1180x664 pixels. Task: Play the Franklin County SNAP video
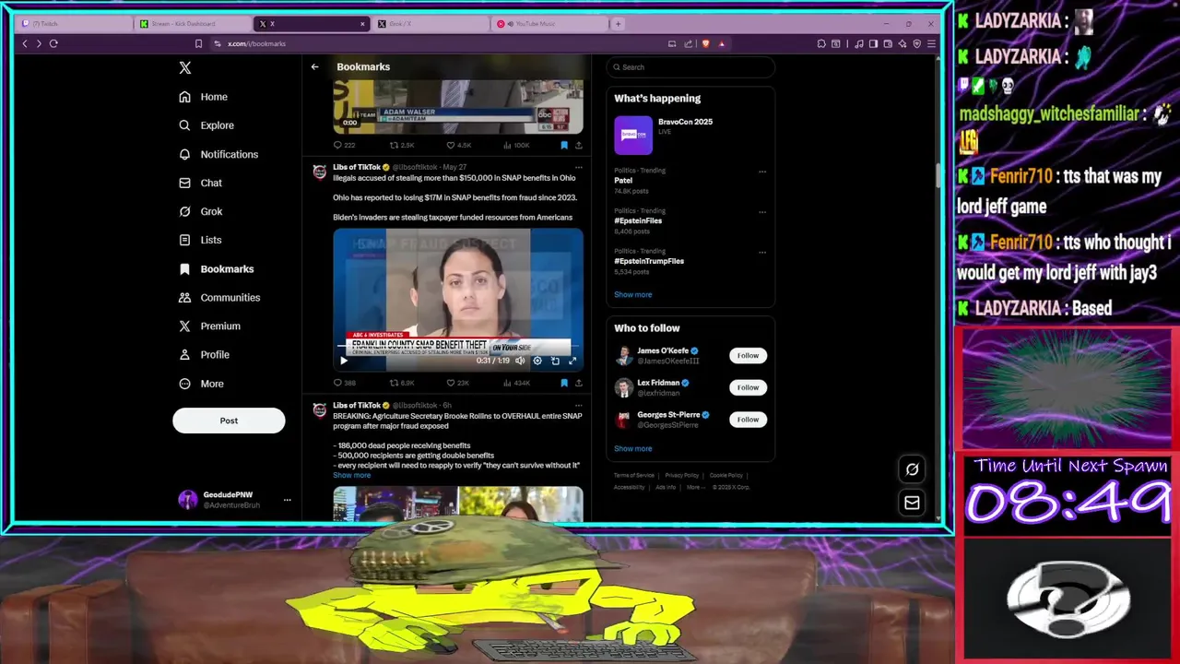coord(344,362)
